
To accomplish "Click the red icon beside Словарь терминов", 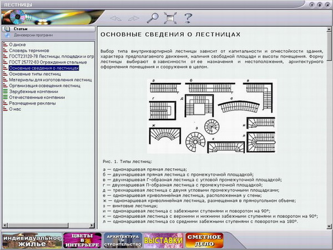I will 5,51.
